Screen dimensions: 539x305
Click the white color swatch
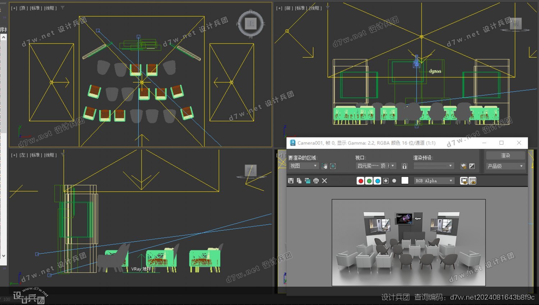tap(405, 181)
